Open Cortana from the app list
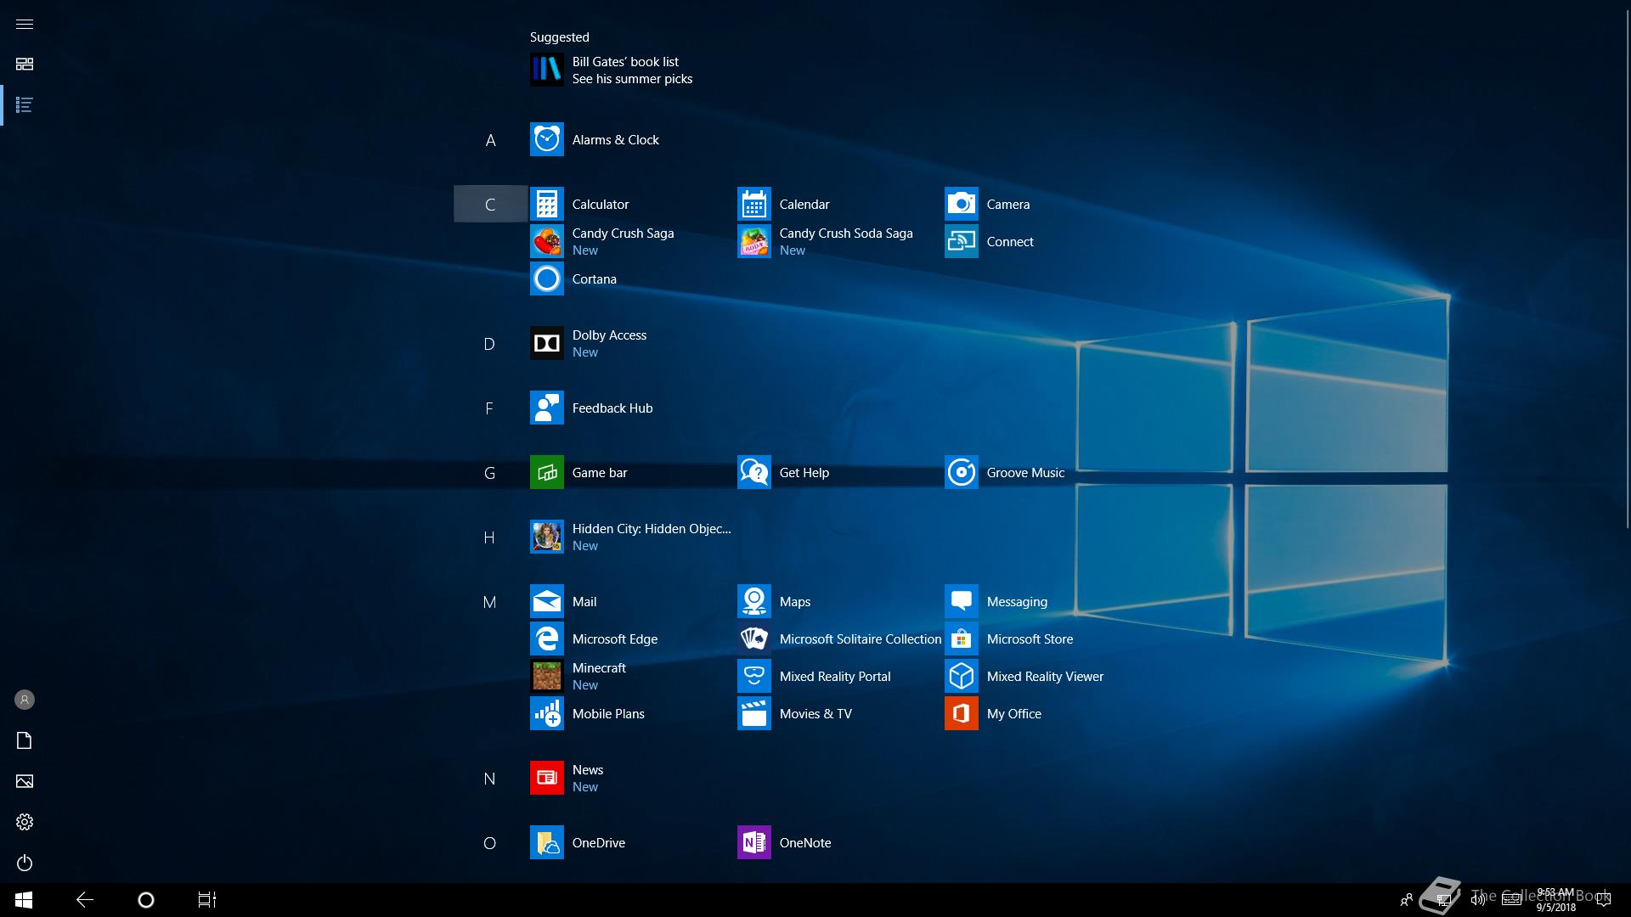 coord(546,278)
